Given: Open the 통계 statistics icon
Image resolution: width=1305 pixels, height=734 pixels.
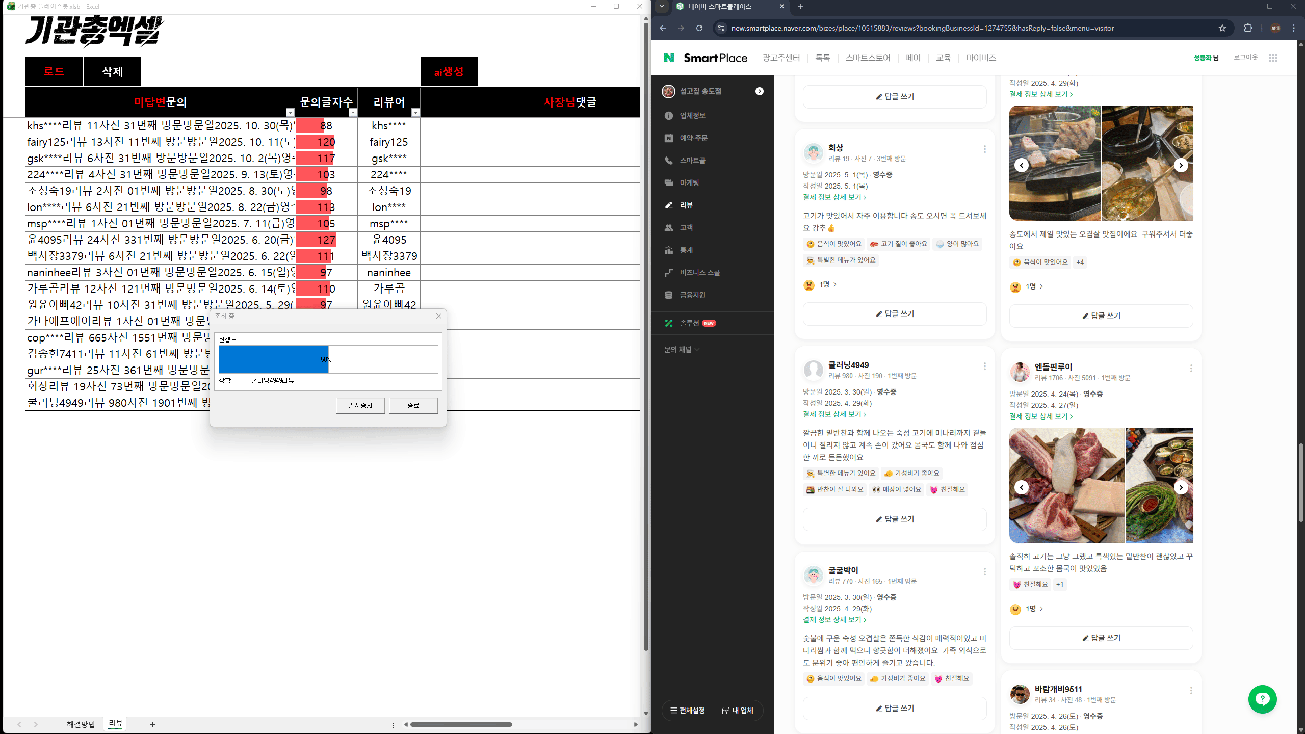Looking at the screenshot, I should click(x=669, y=250).
